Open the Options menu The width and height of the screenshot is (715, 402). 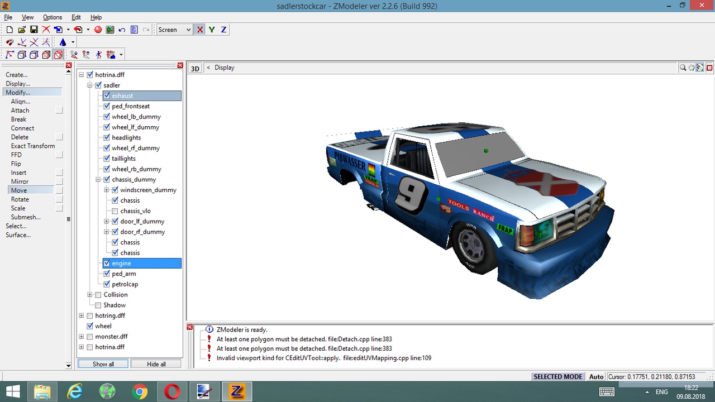[x=53, y=17]
